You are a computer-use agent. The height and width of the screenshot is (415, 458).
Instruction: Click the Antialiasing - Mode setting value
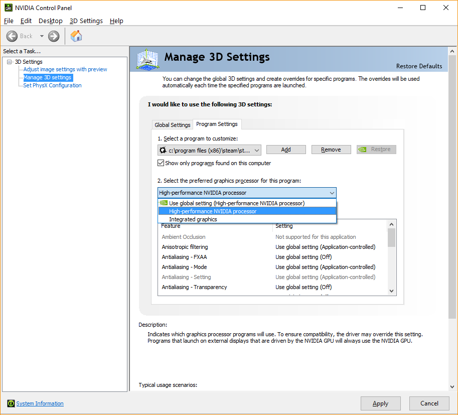pos(326,267)
